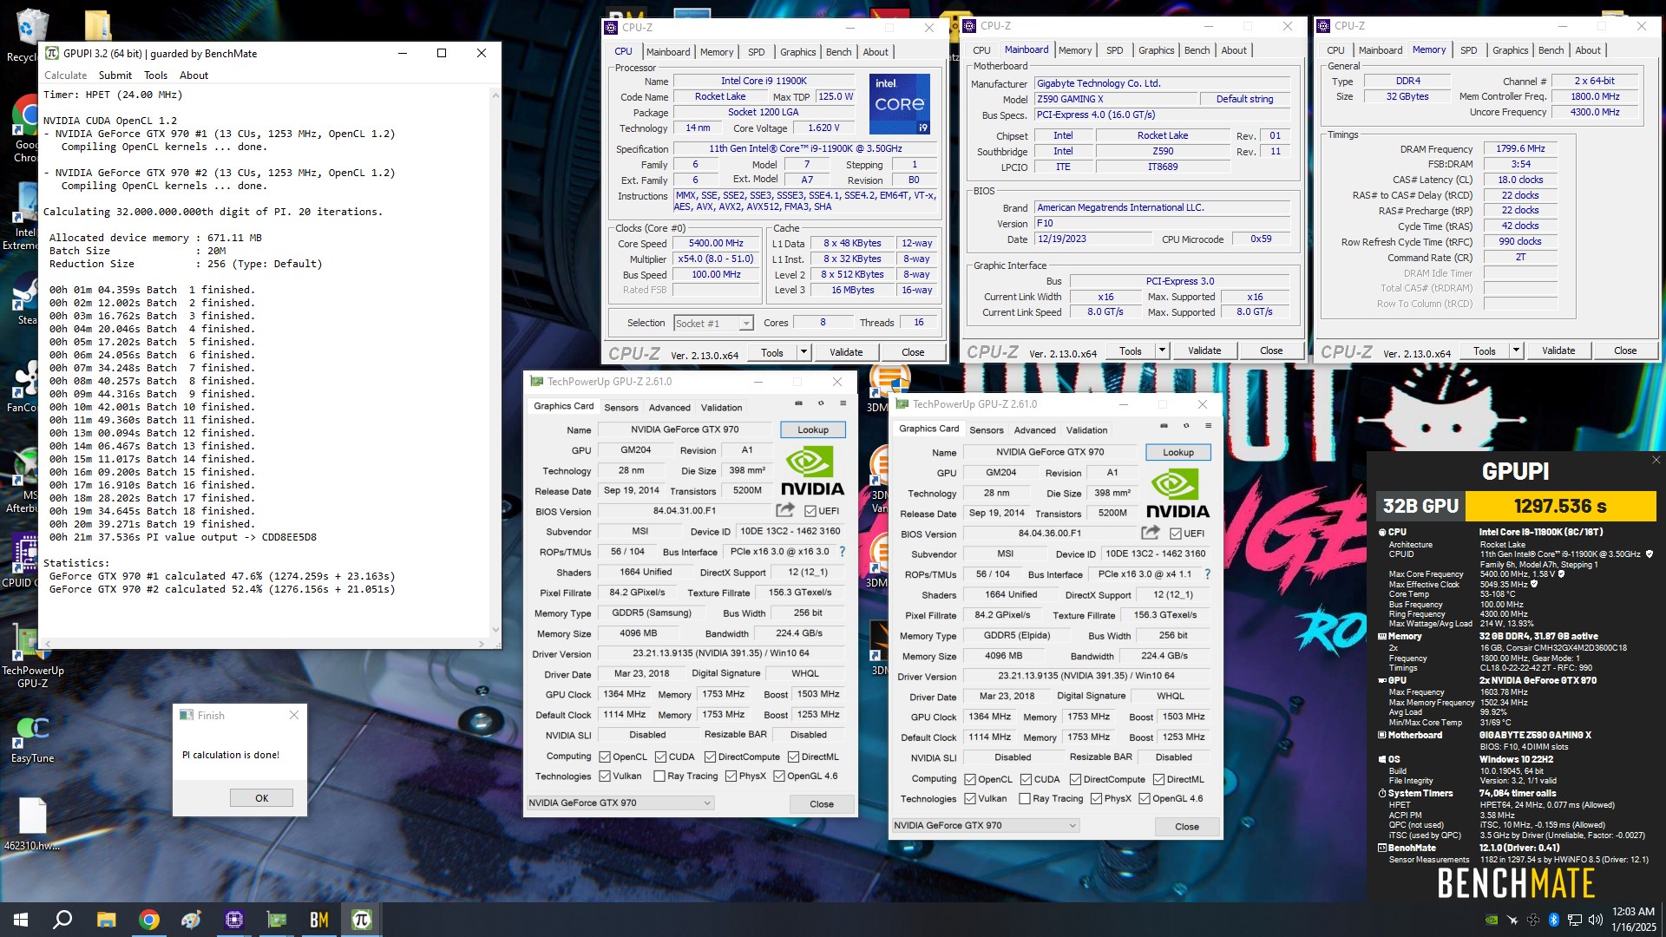Select the FanControl desktop shortcut
The width and height of the screenshot is (1666, 937).
click(24, 386)
